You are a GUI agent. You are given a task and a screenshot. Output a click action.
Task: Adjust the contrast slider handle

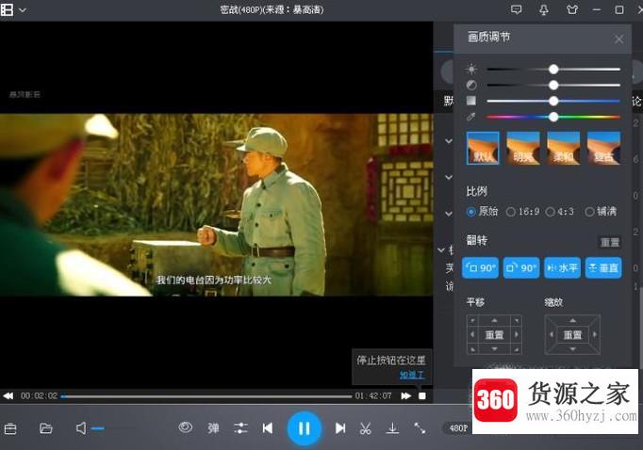[553, 85]
